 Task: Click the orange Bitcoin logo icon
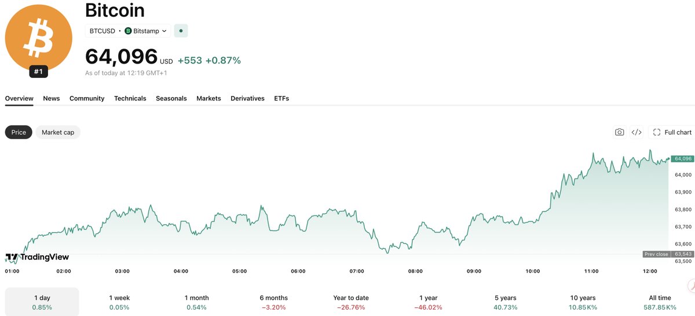click(x=38, y=38)
